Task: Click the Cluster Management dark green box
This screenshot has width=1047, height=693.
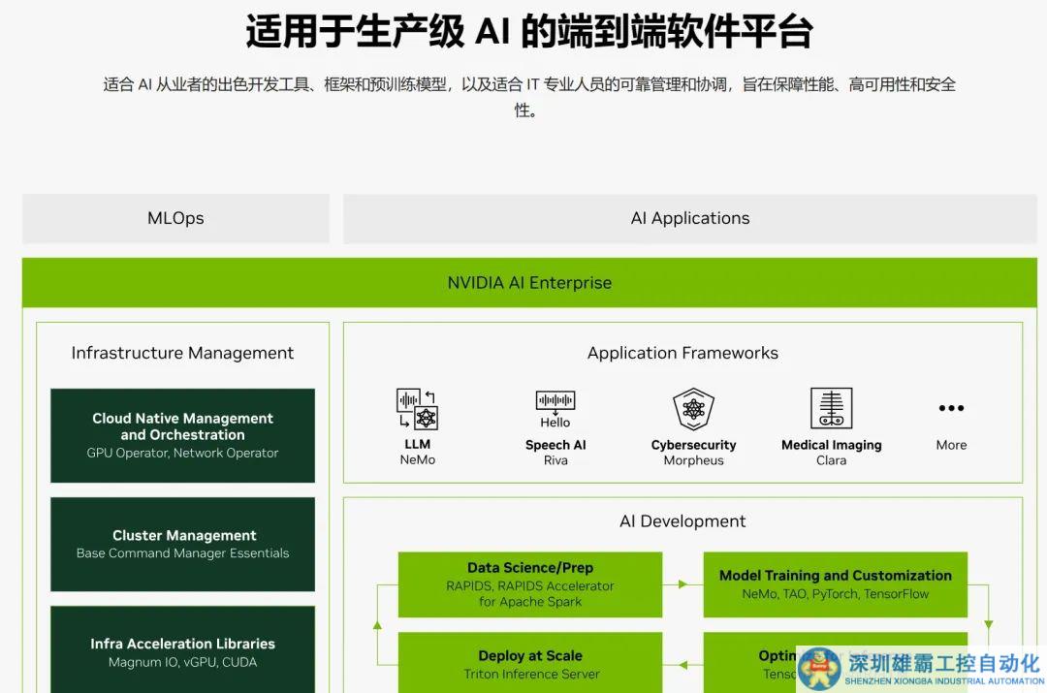Action: (182, 544)
